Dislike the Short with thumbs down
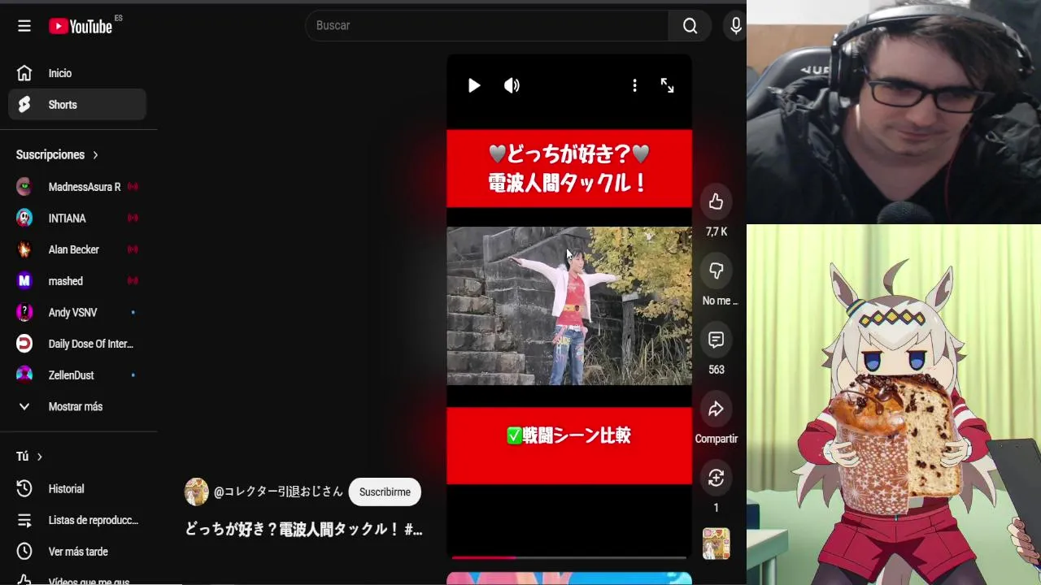Image resolution: width=1041 pixels, height=585 pixels. (x=716, y=271)
